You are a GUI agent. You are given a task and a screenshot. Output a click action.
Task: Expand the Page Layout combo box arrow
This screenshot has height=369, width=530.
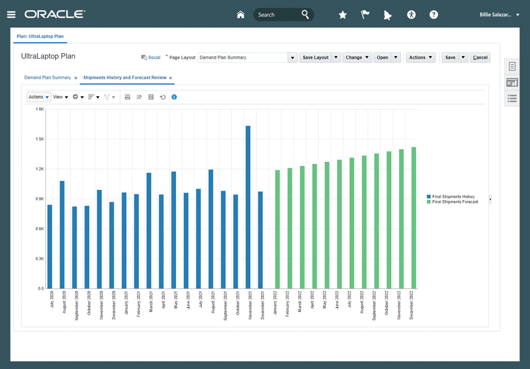[292, 57]
